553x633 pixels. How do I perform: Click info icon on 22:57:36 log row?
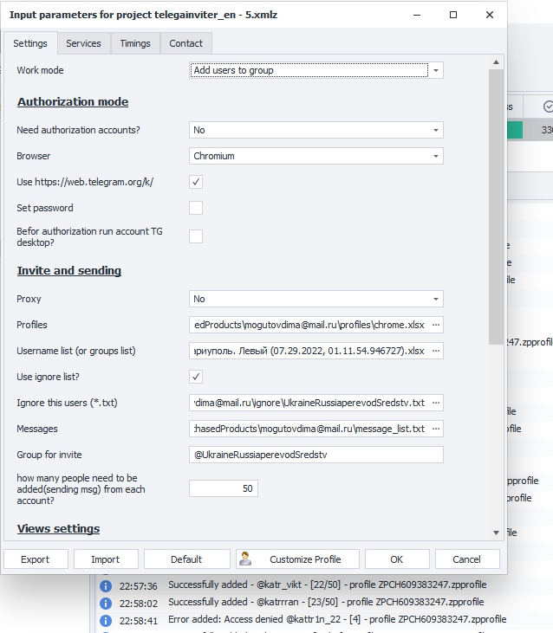coord(106,585)
